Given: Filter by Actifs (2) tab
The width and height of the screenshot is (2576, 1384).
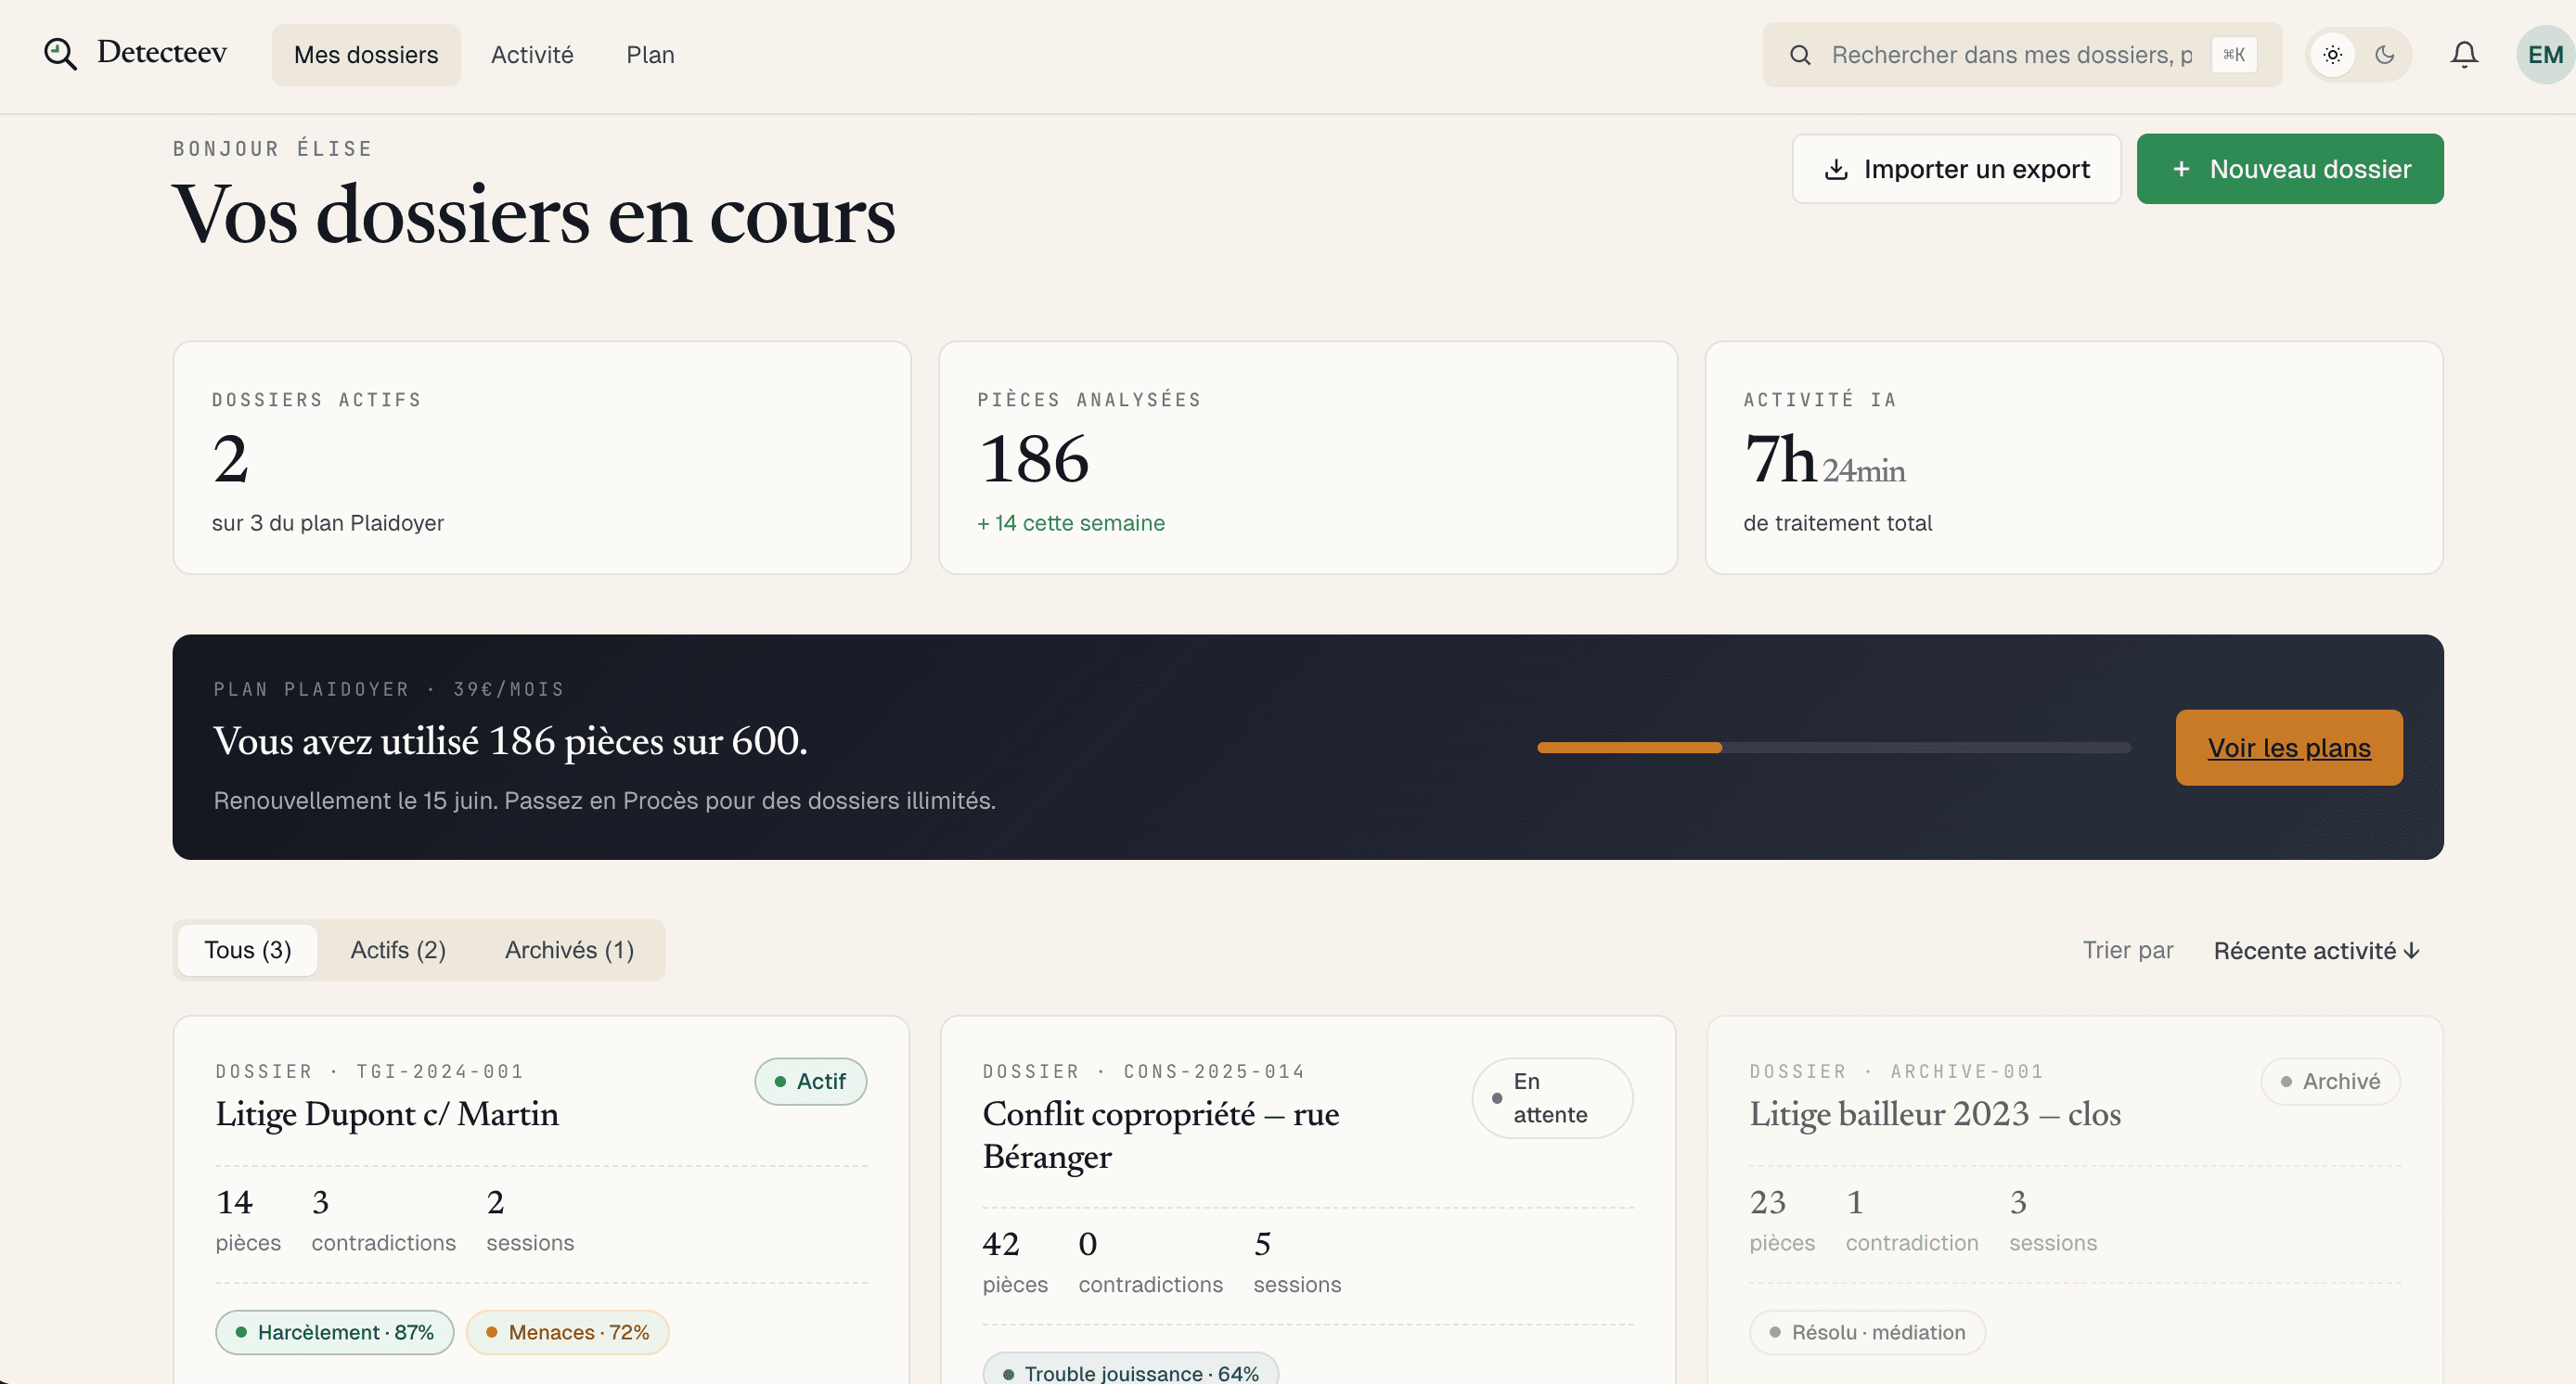Looking at the screenshot, I should 398,950.
